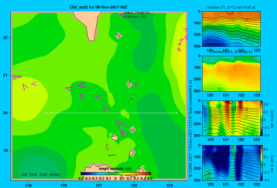This screenshot has height=188, width=277.
Task: Click the "height anomaly (m)" legend caption
Action: 115,169
